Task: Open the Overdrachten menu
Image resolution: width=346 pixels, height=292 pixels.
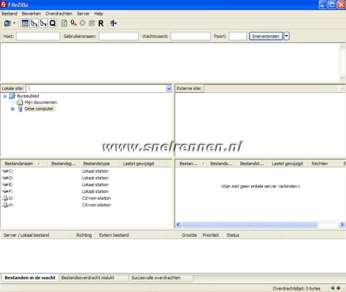Action: click(59, 14)
